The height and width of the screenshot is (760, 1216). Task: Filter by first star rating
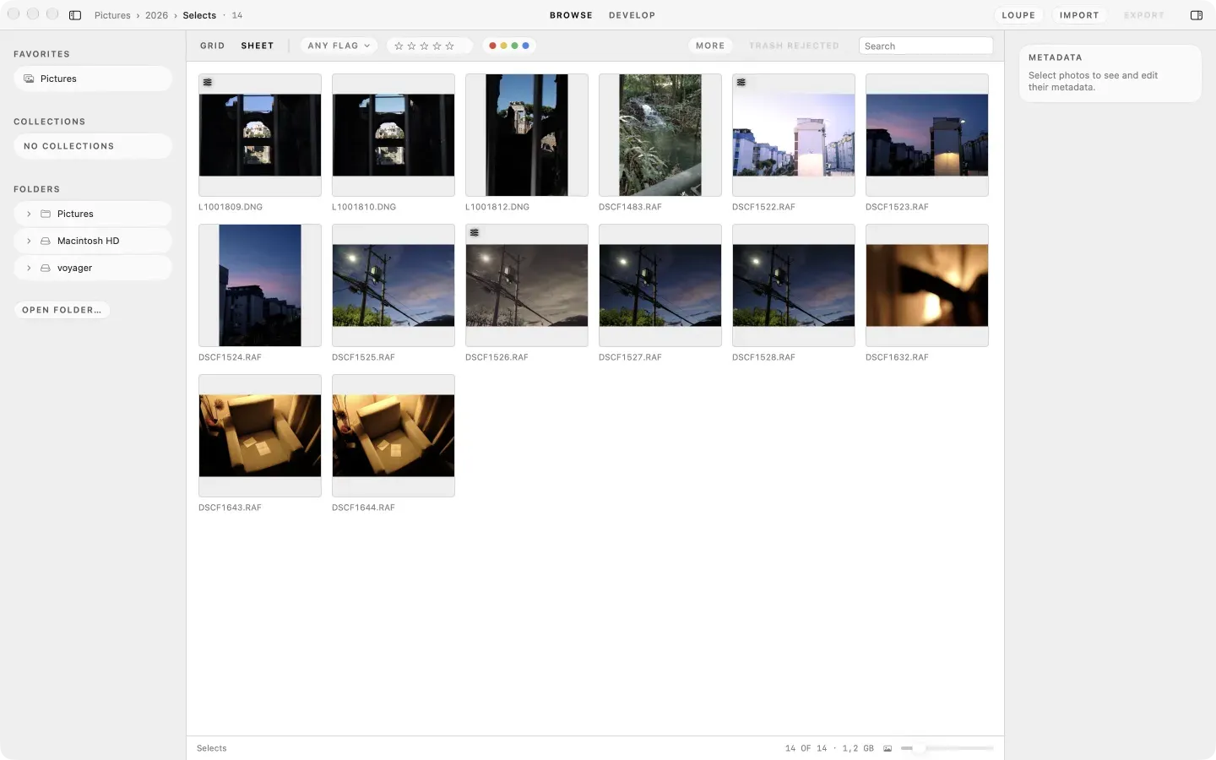(399, 46)
